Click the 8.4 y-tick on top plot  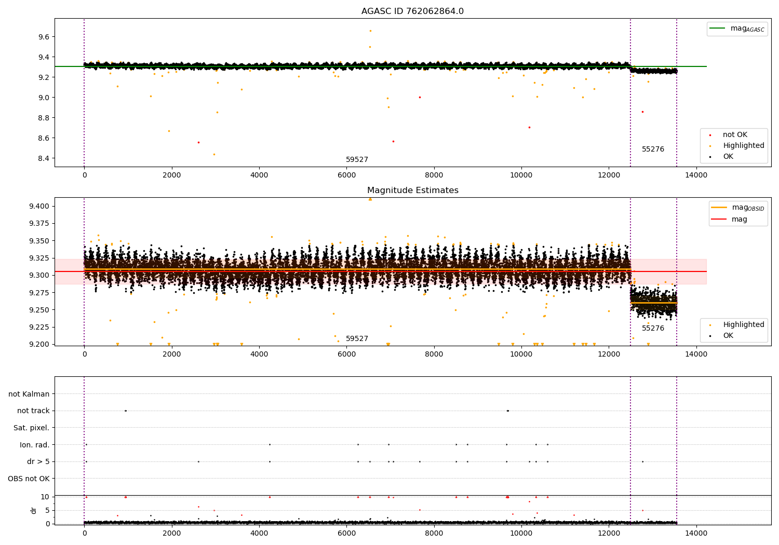click(44, 158)
